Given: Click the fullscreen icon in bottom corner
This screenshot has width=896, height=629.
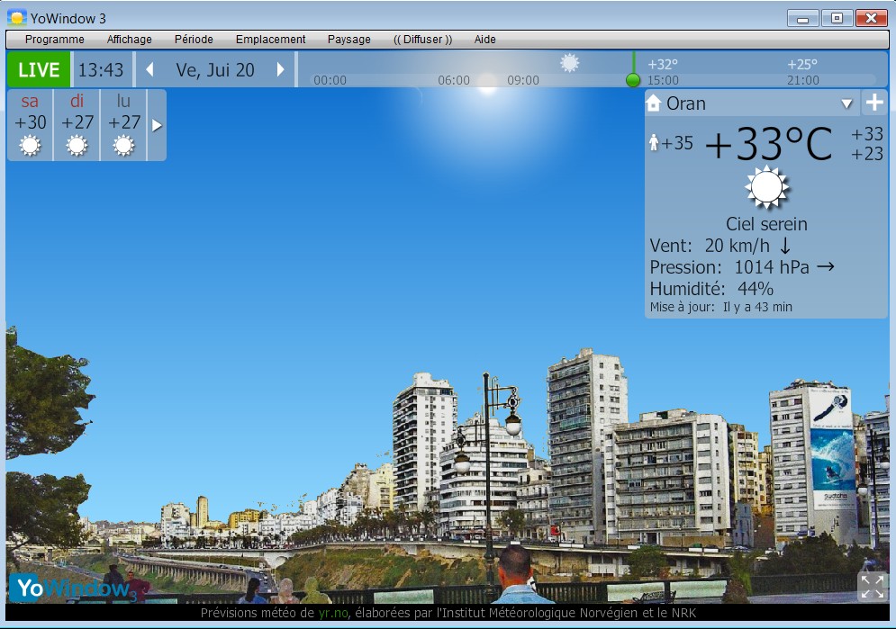Looking at the screenshot, I should point(872,586).
